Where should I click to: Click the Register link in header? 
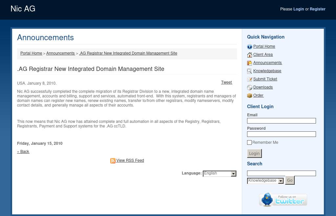(x=317, y=9)
